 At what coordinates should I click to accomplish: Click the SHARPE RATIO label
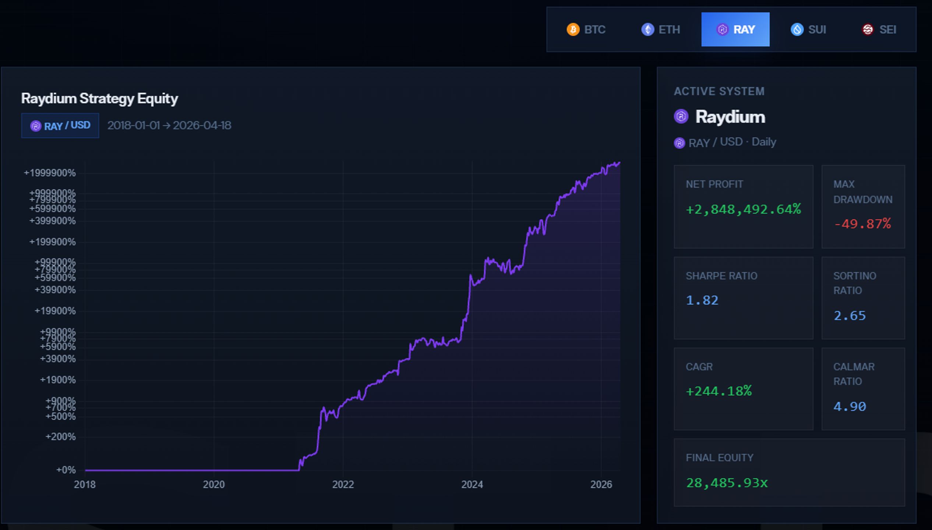coord(721,276)
